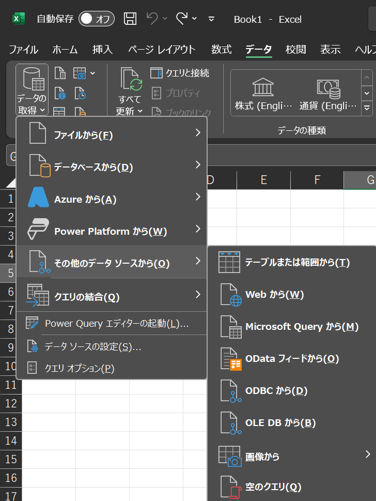The image size is (376, 501).
Task: Click the Excel app logo icon
Action: point(18,19)
